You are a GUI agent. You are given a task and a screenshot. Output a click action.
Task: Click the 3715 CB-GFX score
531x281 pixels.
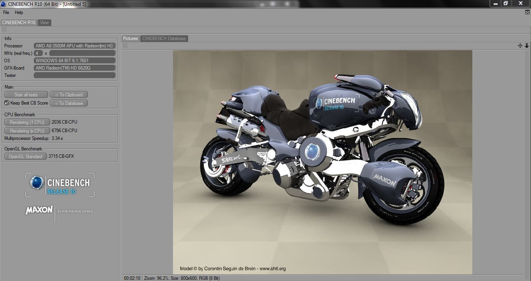61,156
